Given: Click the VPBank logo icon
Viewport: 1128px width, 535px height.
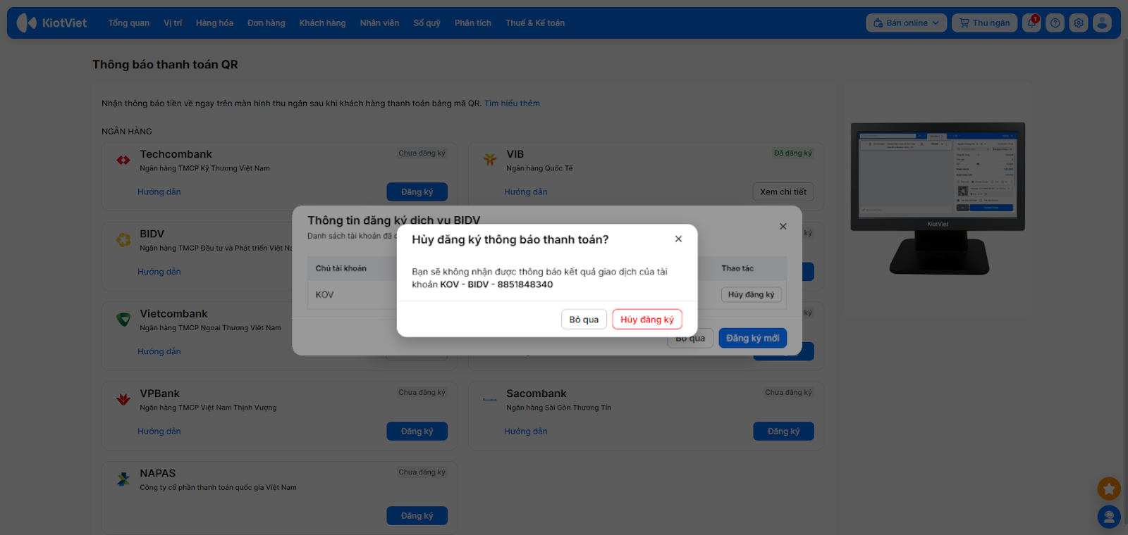Looking at the screenshot, I should click(x=123, y=400).
